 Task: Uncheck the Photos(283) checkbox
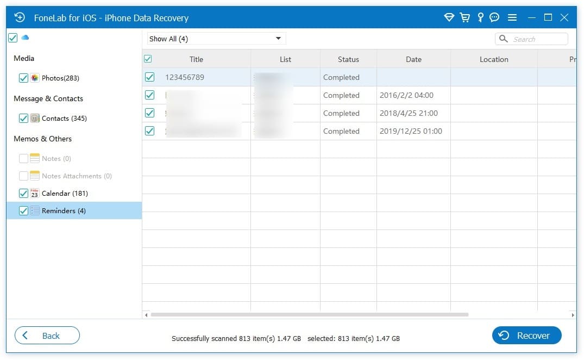pos(23,78)
